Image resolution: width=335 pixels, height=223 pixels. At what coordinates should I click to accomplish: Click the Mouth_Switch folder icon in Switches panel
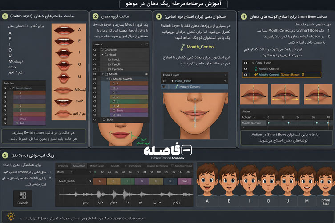(14, 88)
